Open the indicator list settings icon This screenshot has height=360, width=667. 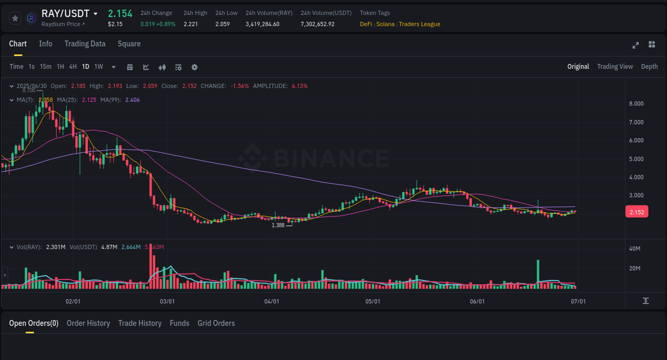(178, 67)
